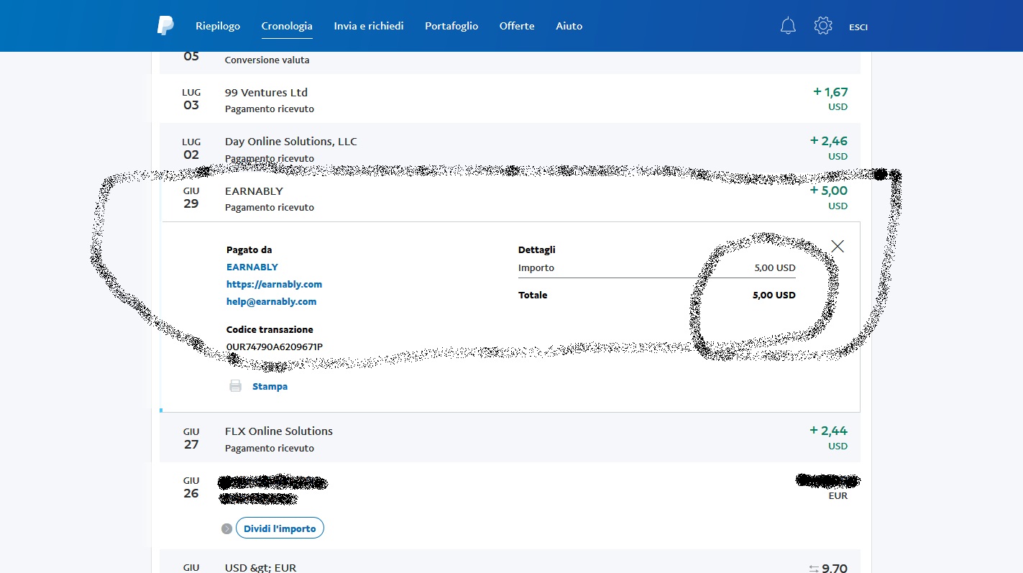Open the settings gear icon
Screen dimensions: 1023x573
pyautogui.click(x=823, y=26)
